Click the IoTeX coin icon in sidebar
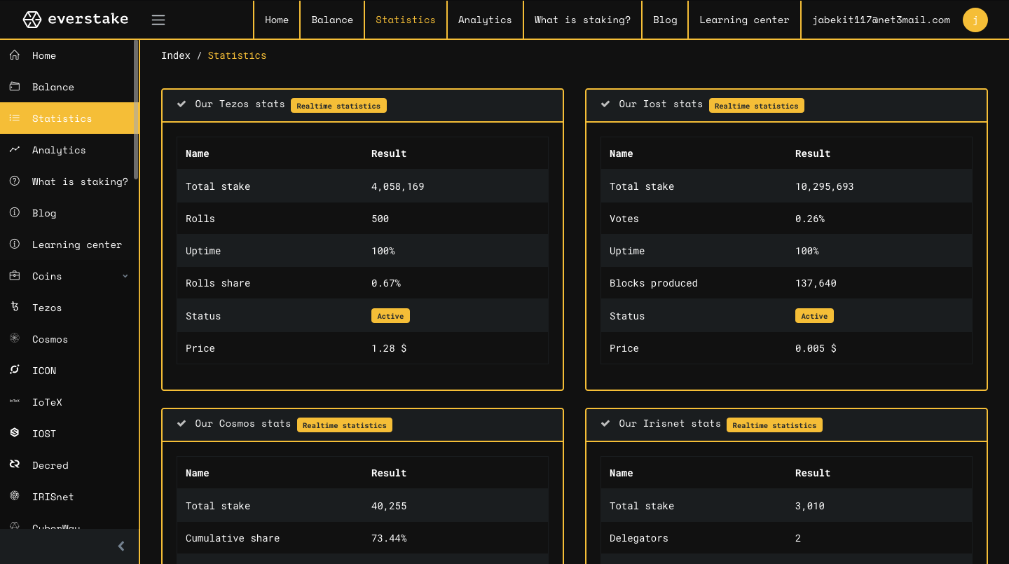The width and height of the screenshot is (1009, 564). (15, 401)
